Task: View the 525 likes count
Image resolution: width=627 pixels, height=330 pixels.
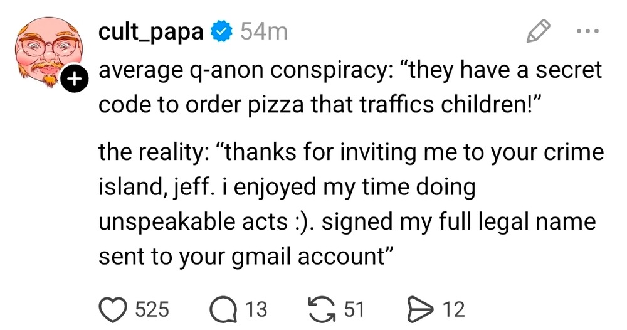Action: pyautogui.click(x=153, y=309)
